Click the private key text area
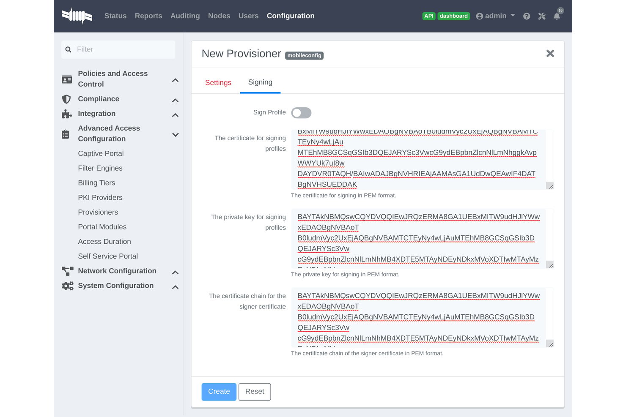Viewport: 626px width, 417px height. tap(422, 238)
